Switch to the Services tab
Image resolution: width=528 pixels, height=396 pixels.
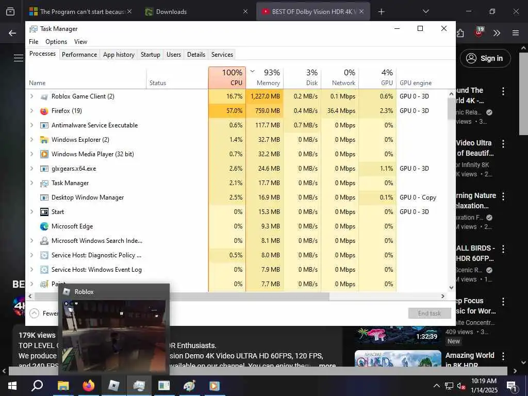[x=222, y=55]
